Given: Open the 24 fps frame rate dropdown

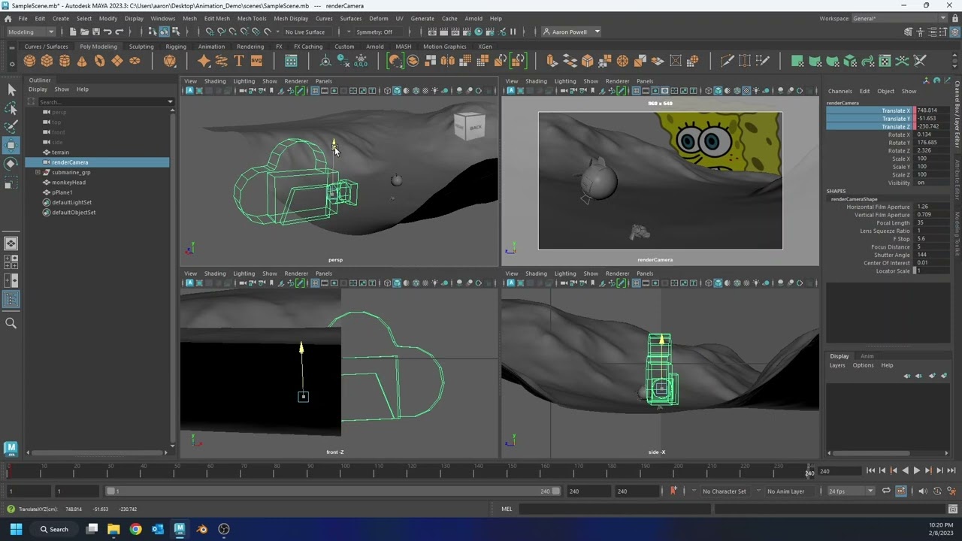Looking at the screenshot, I should tap(851, 491).
